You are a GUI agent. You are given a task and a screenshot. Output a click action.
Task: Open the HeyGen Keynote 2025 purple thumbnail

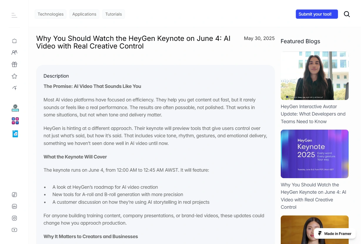tap(315, 154)
